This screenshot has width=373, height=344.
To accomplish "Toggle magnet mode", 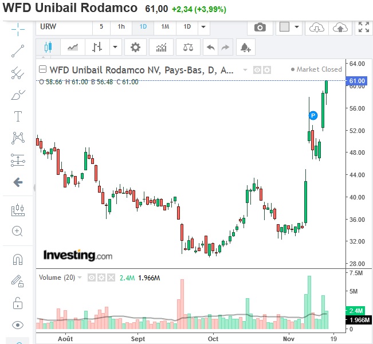I will (x=18, y=260).
